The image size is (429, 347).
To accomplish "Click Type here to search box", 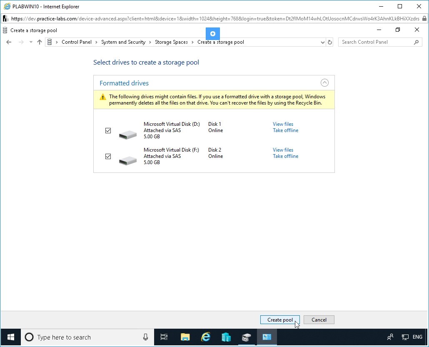I will point(87,337).
